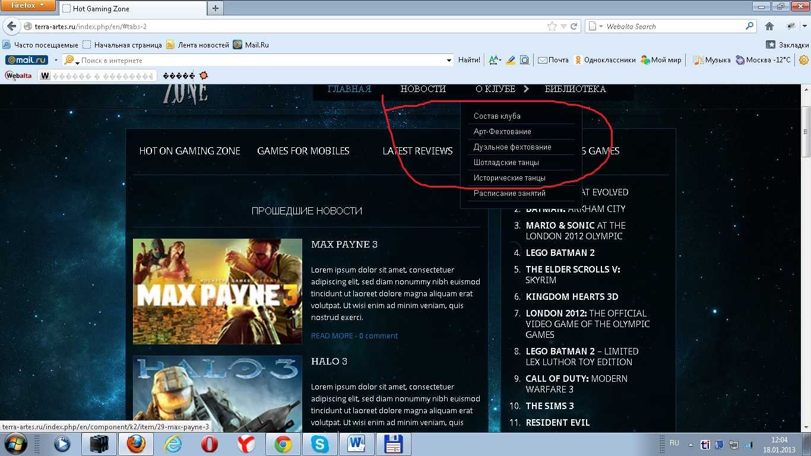The width and height of the screenshot is (811, 456).
Task: Open the Halo 3 thumbnail image
Action: tap(217, 394)
